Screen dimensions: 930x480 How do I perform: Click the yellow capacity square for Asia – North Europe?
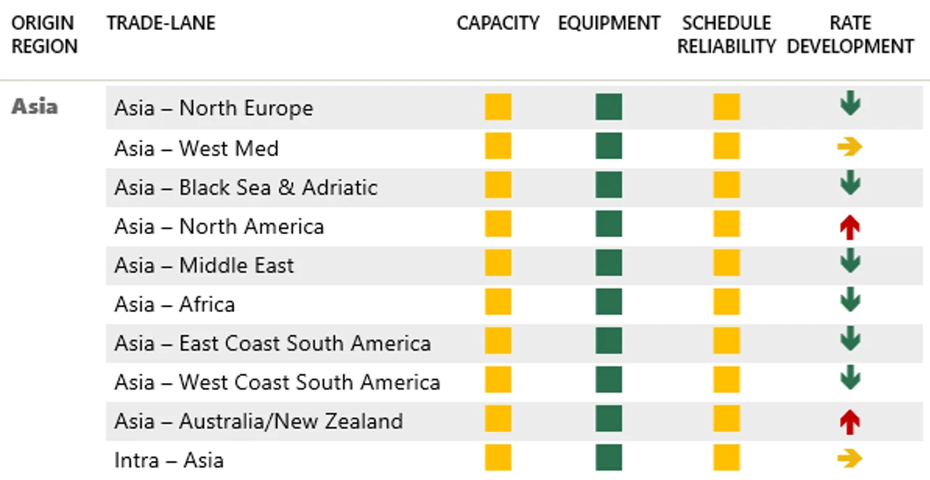498,106
